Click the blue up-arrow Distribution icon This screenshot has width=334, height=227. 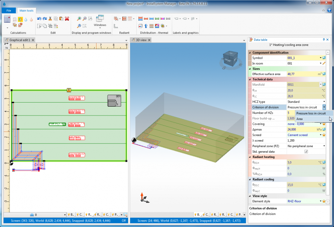point(146,26)
